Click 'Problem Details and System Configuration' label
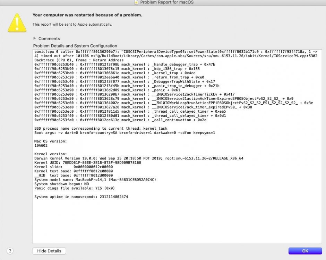326x260 pixels. tap(75, 46)
